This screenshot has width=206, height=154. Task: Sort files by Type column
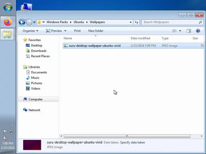click(175, 38)
